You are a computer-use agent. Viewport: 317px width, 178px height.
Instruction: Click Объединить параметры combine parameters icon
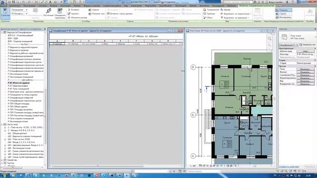60,13
